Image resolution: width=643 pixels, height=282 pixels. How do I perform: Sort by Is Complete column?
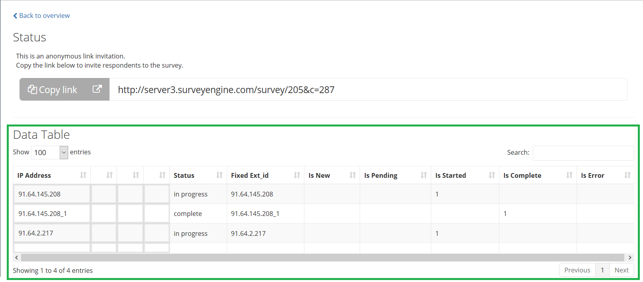(x=537, y=175)
